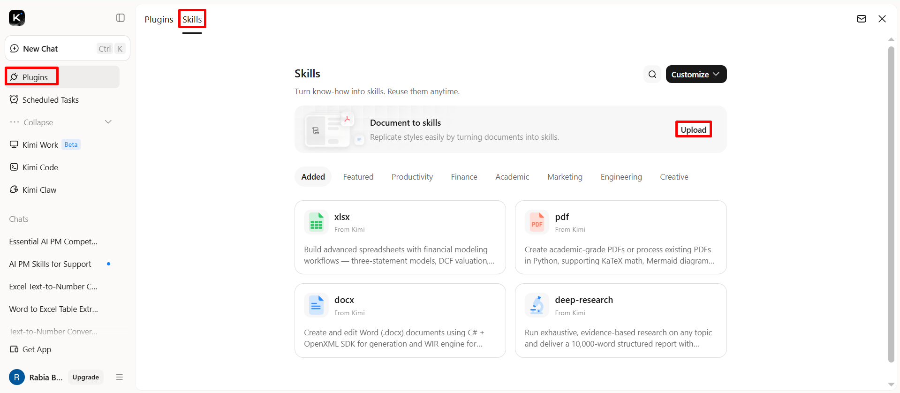Click the Chats section label
Screen dimensions: 900x393
[x=19, y=219]
